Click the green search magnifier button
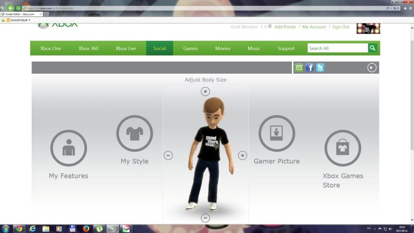The height and width of the screenshot is (233, 414). (372, 48)
